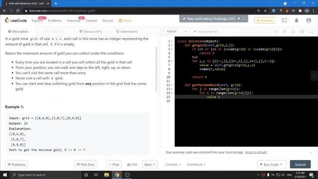The image size is (318, 179).
Task: Click the Windows taskbar search box
Action: pyautogui.click(x=46, y=175)
